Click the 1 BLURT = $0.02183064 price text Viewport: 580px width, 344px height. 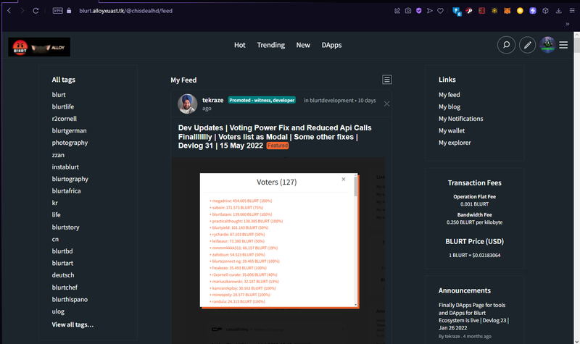(475, 256)
